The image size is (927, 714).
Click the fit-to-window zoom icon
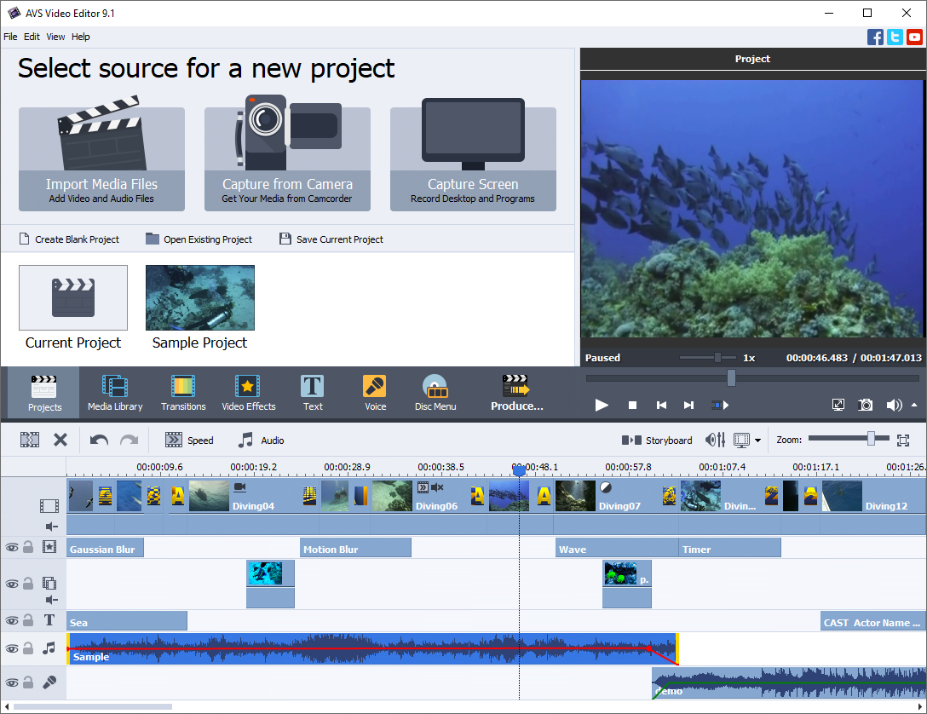pos(904,440)
